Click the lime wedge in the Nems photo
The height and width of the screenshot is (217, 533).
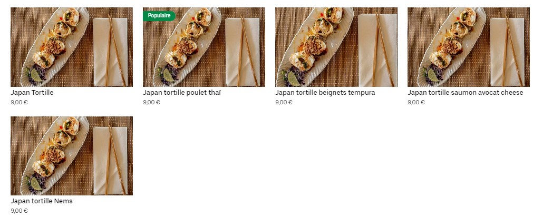click(x=36, y=184)
